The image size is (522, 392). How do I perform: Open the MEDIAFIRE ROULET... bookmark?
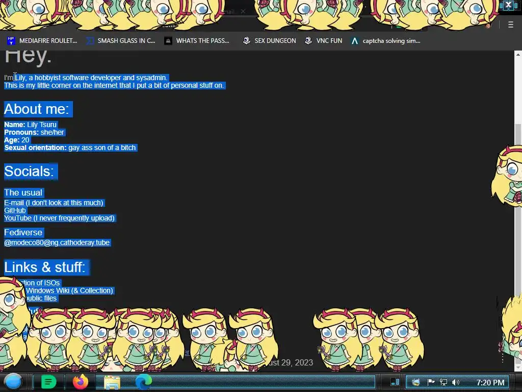click(x=42, y=41)
